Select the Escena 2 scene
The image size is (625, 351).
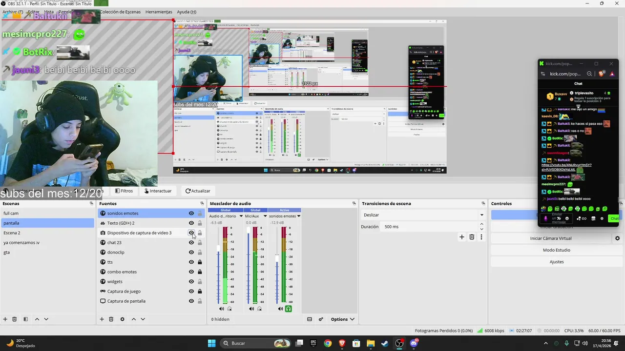(x=47, y=233)
